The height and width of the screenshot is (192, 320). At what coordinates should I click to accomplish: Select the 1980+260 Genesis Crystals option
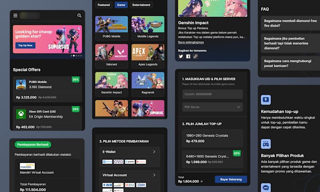(212, 138)
